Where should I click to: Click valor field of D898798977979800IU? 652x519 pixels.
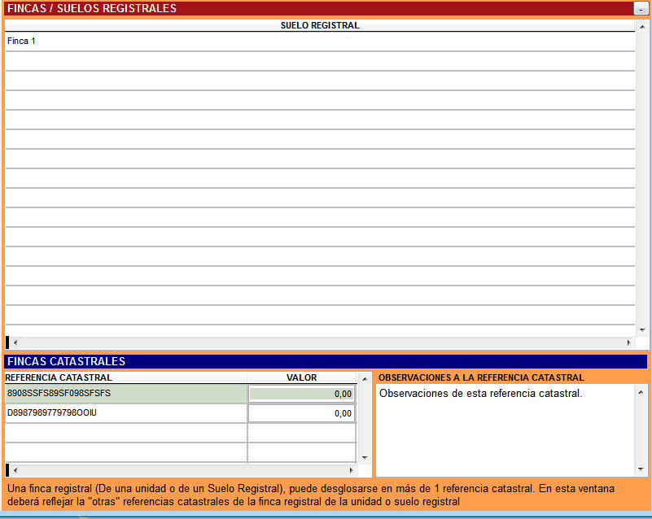pyautogui.click(x=302, y=413)
